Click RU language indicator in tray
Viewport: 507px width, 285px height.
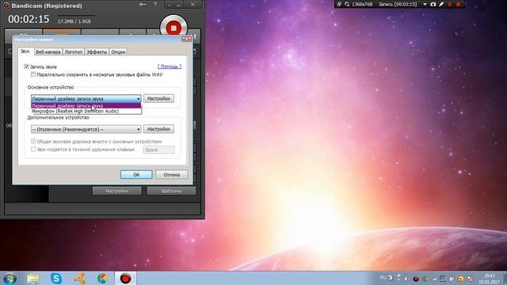tap(383, 278)
